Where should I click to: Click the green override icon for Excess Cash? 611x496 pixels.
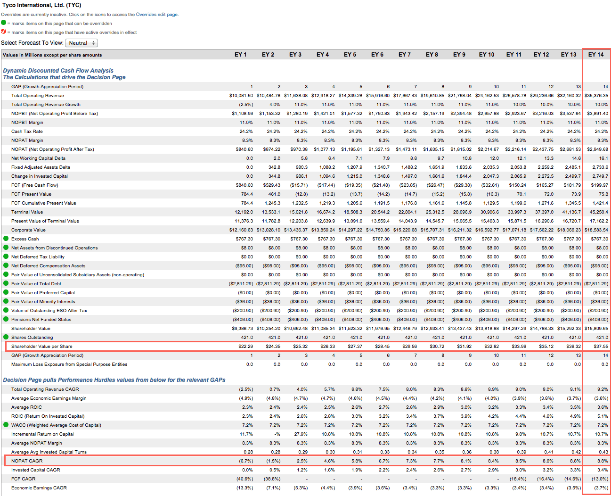click(x=6, y=239)
